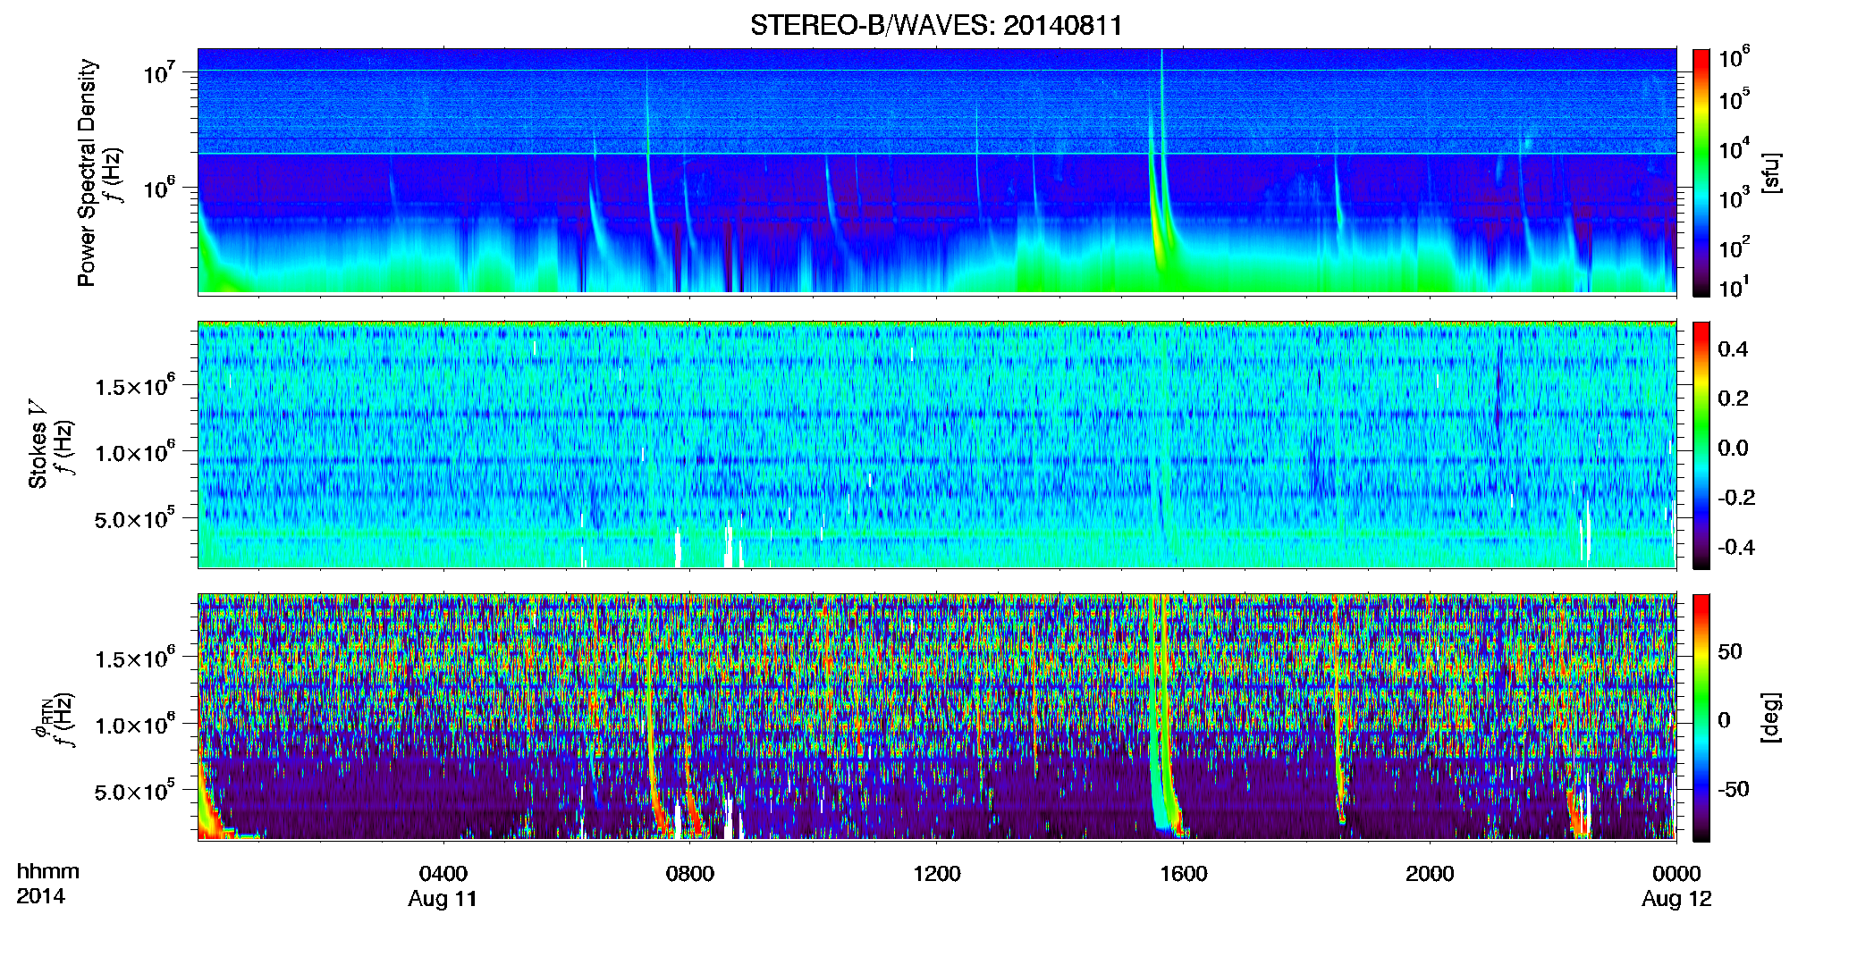Click the Stokes V color scale bar
Screen dimensions: 1874x965
(x=1701, y=445)
